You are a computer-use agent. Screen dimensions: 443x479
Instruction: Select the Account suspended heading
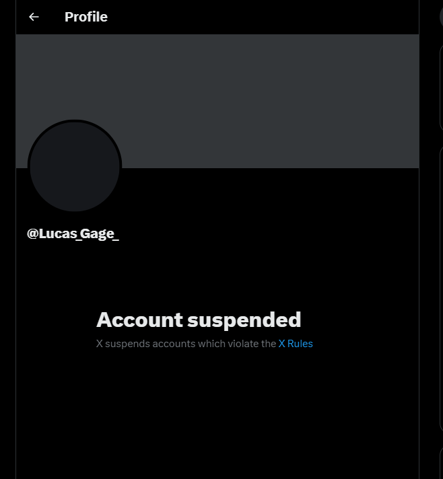point(199,320)
